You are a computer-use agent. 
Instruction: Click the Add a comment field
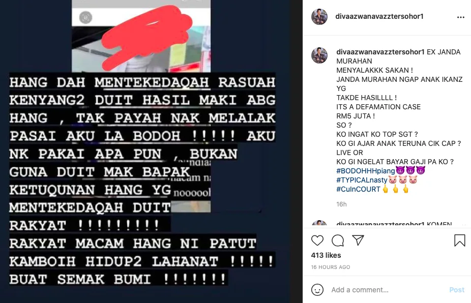(x=388, y=290)
